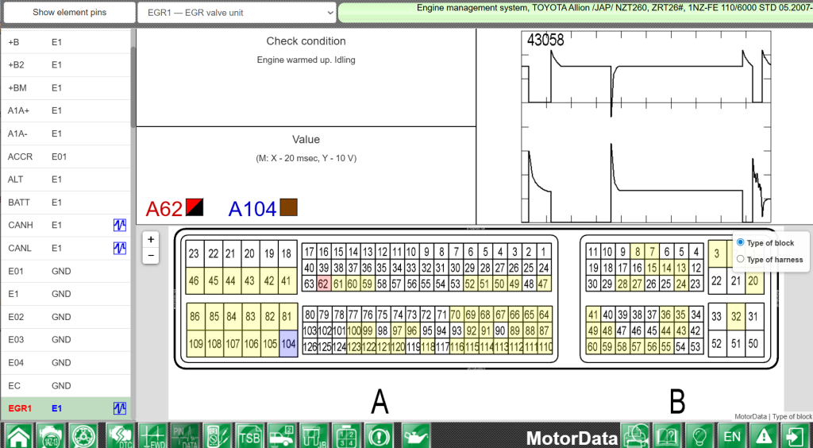
Task: Open the multimeter testing icon
Action: coord(218,435)
